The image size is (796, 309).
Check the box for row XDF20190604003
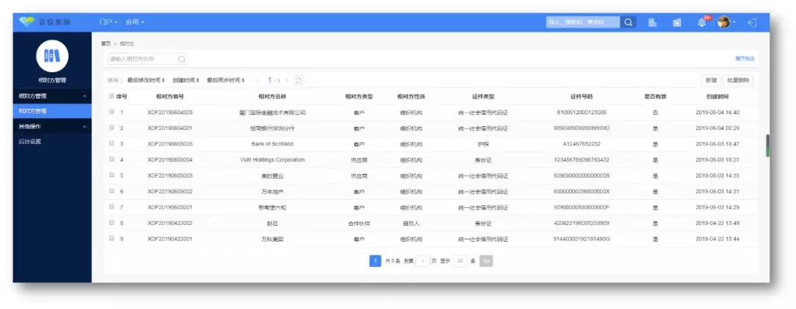tap(111, 112)
